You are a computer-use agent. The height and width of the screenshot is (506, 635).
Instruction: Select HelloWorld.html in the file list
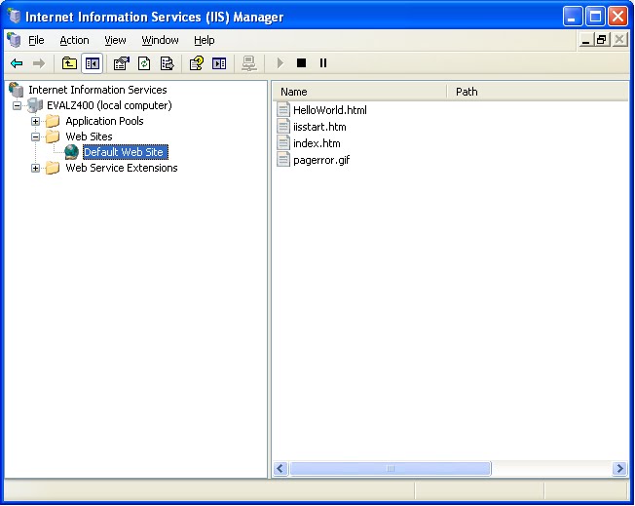(x=329, y=110)
